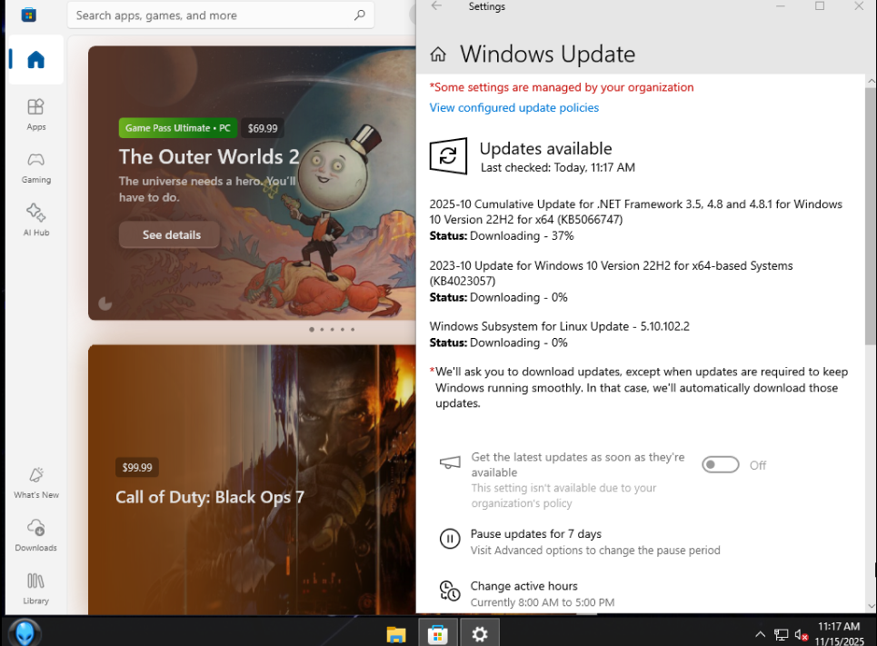Toggle Get the latest updates switch
The image size is (877, 646).
tap(721, 465)
